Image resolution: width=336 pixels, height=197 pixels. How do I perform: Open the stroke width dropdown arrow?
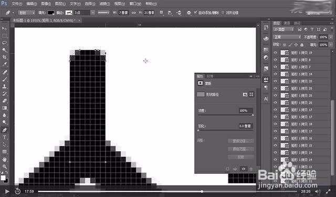pyautogui.click(x=93, y=13)
